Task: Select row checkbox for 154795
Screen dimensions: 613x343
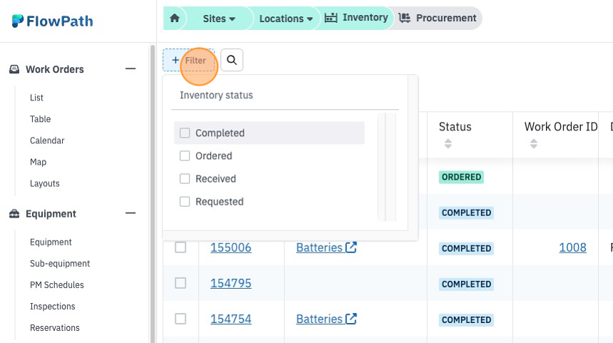Action: point(180,283)
